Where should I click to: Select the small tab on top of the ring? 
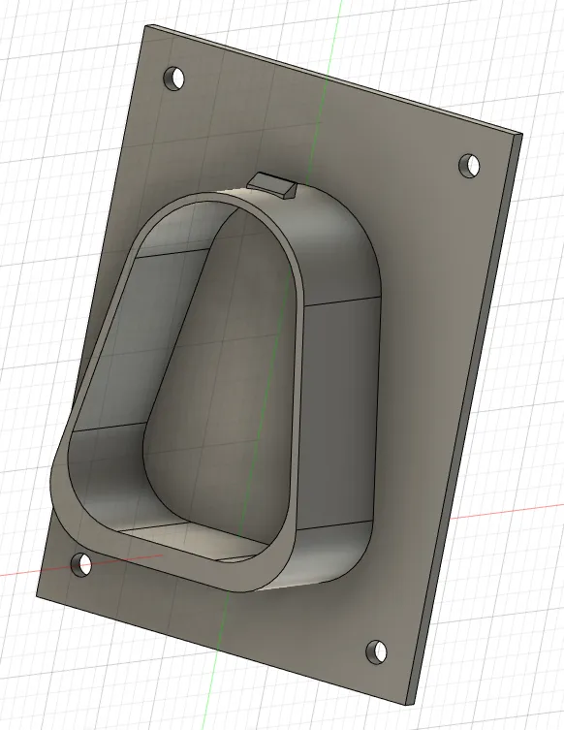click(x=272, y=185)
